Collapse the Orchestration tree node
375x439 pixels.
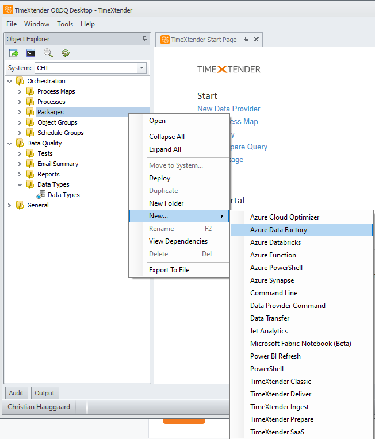(x=10, y=82)
